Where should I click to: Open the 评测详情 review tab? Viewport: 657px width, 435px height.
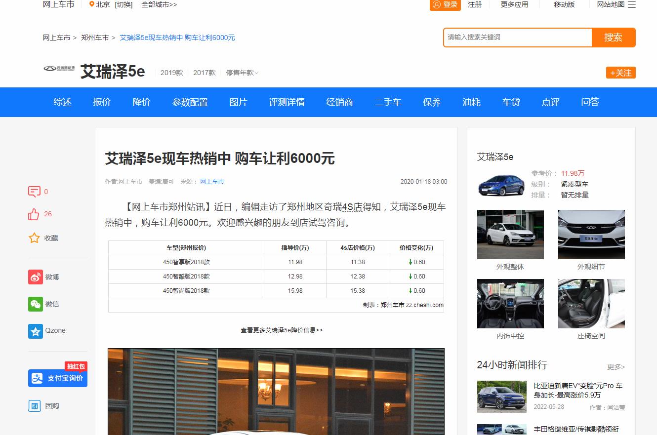coord(287,102)
